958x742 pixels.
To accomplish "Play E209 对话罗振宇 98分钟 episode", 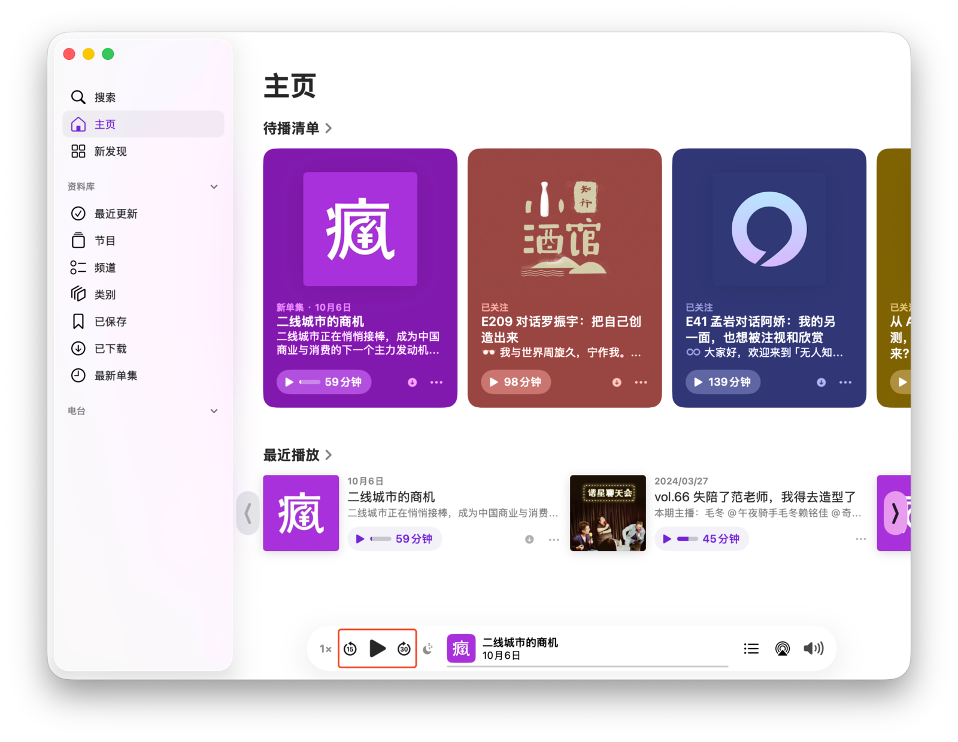I will (x=516, y=382).
